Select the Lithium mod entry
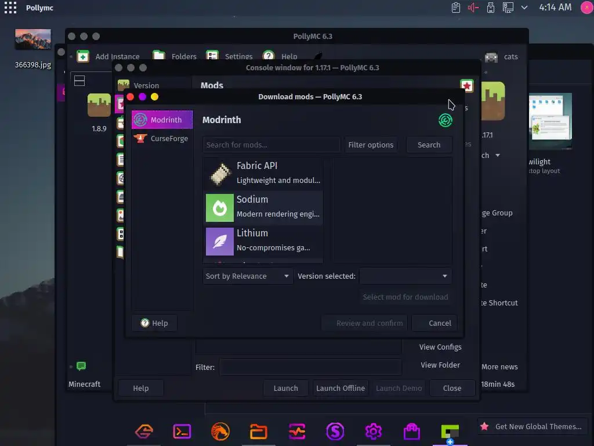 tap(263, 241)
